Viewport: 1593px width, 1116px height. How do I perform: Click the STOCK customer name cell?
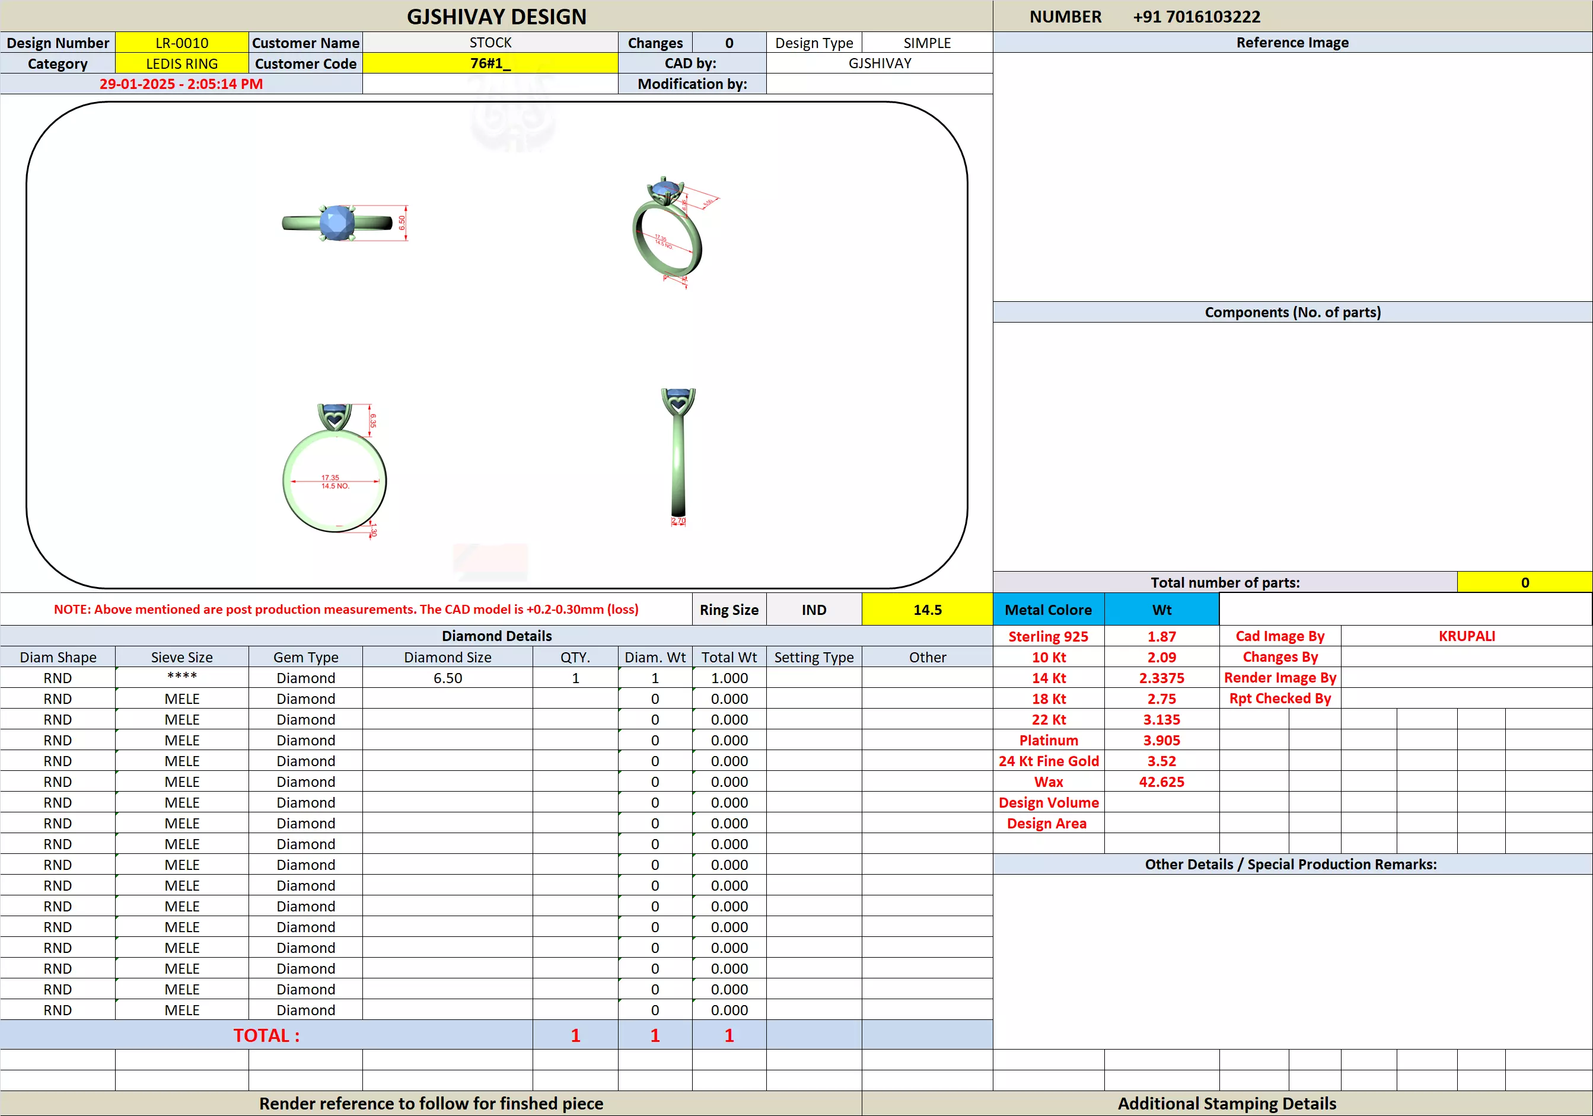pos(490,43)
